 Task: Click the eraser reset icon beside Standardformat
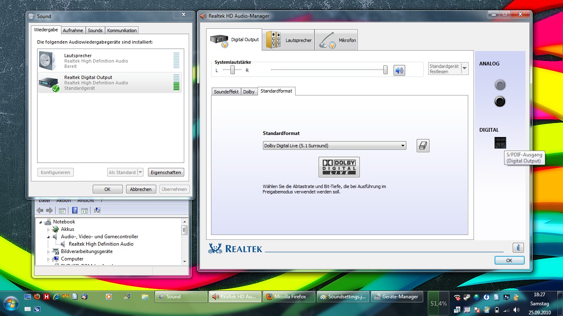point(423,146)
